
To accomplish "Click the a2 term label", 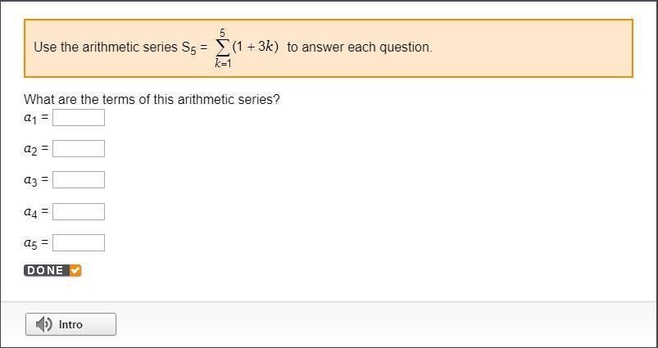I will [31, 149].
